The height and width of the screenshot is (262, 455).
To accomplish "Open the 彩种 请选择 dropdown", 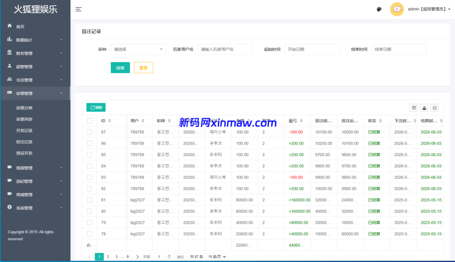I will tap(138, 49).
